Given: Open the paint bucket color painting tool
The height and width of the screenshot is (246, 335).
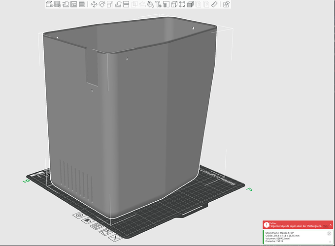Looking at the screenshot, I should pyautogui.click(x=150, y=4).
